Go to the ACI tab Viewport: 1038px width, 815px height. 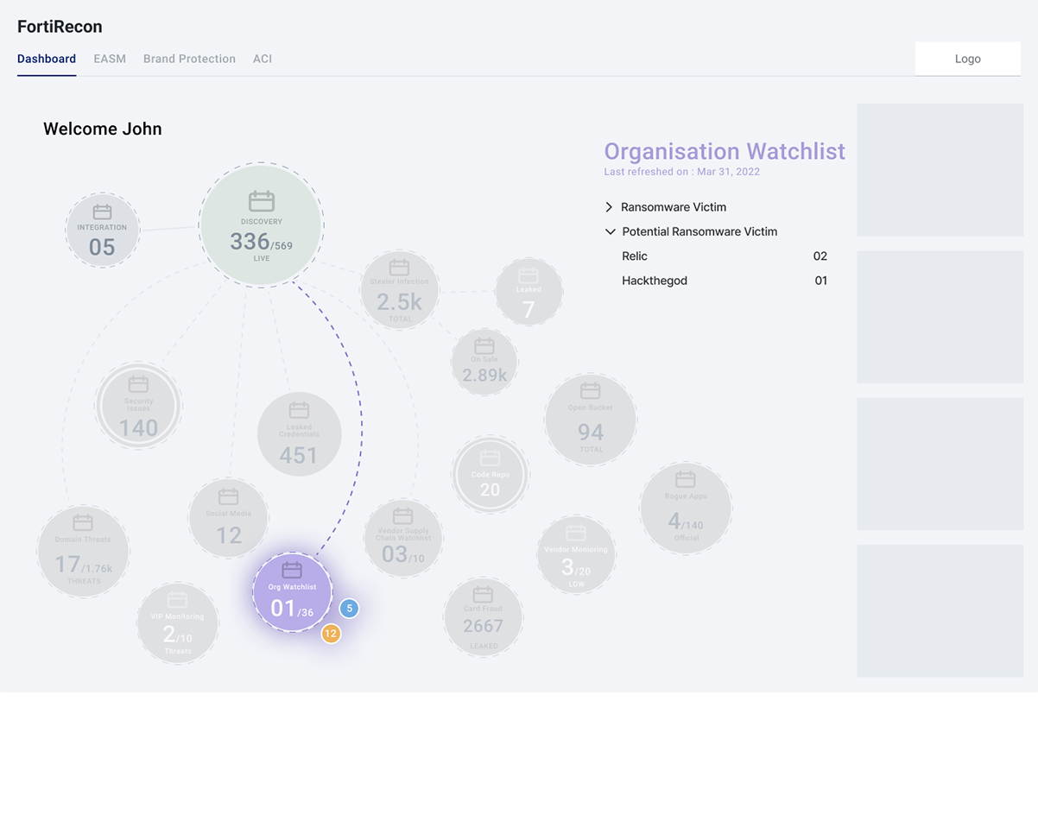[x=263, y=59]
